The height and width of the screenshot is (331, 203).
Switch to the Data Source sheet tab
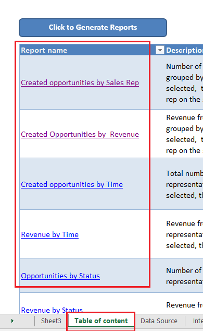(159, 321)
